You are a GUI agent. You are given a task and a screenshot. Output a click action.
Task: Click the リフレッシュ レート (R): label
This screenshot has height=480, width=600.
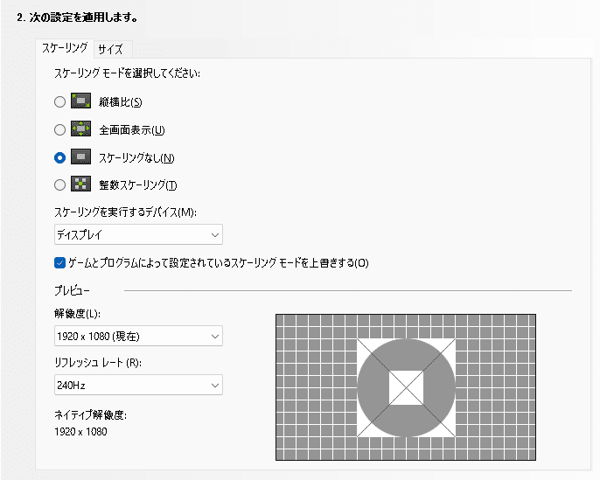(98, 363)
